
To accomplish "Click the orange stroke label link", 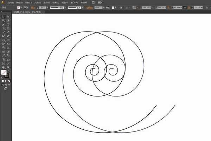I will (33, 7).
